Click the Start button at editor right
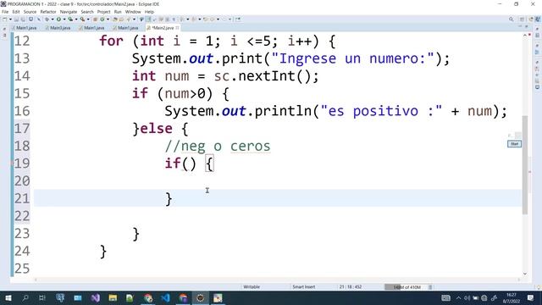 pos(514,144)
